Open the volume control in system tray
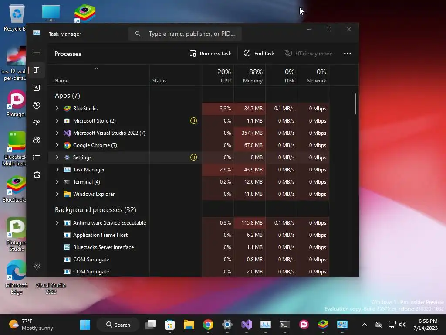Viewport: 446px width, 335px height. click(x=402, y=325)
